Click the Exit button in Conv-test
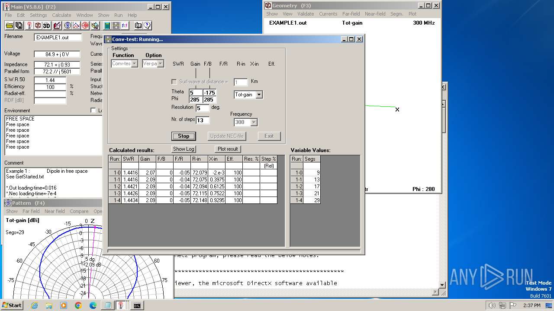 [x=269, y=136]
